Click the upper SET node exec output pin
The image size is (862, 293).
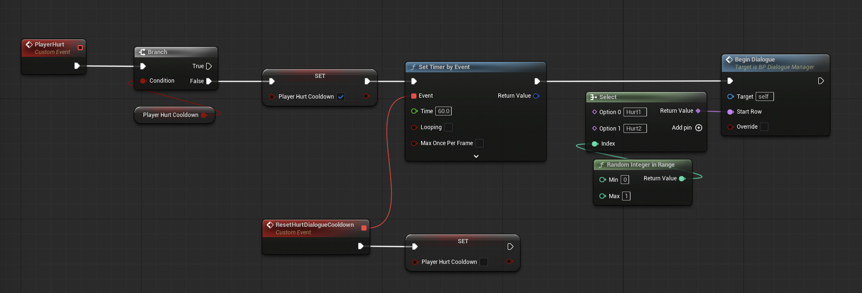(367, 81)
